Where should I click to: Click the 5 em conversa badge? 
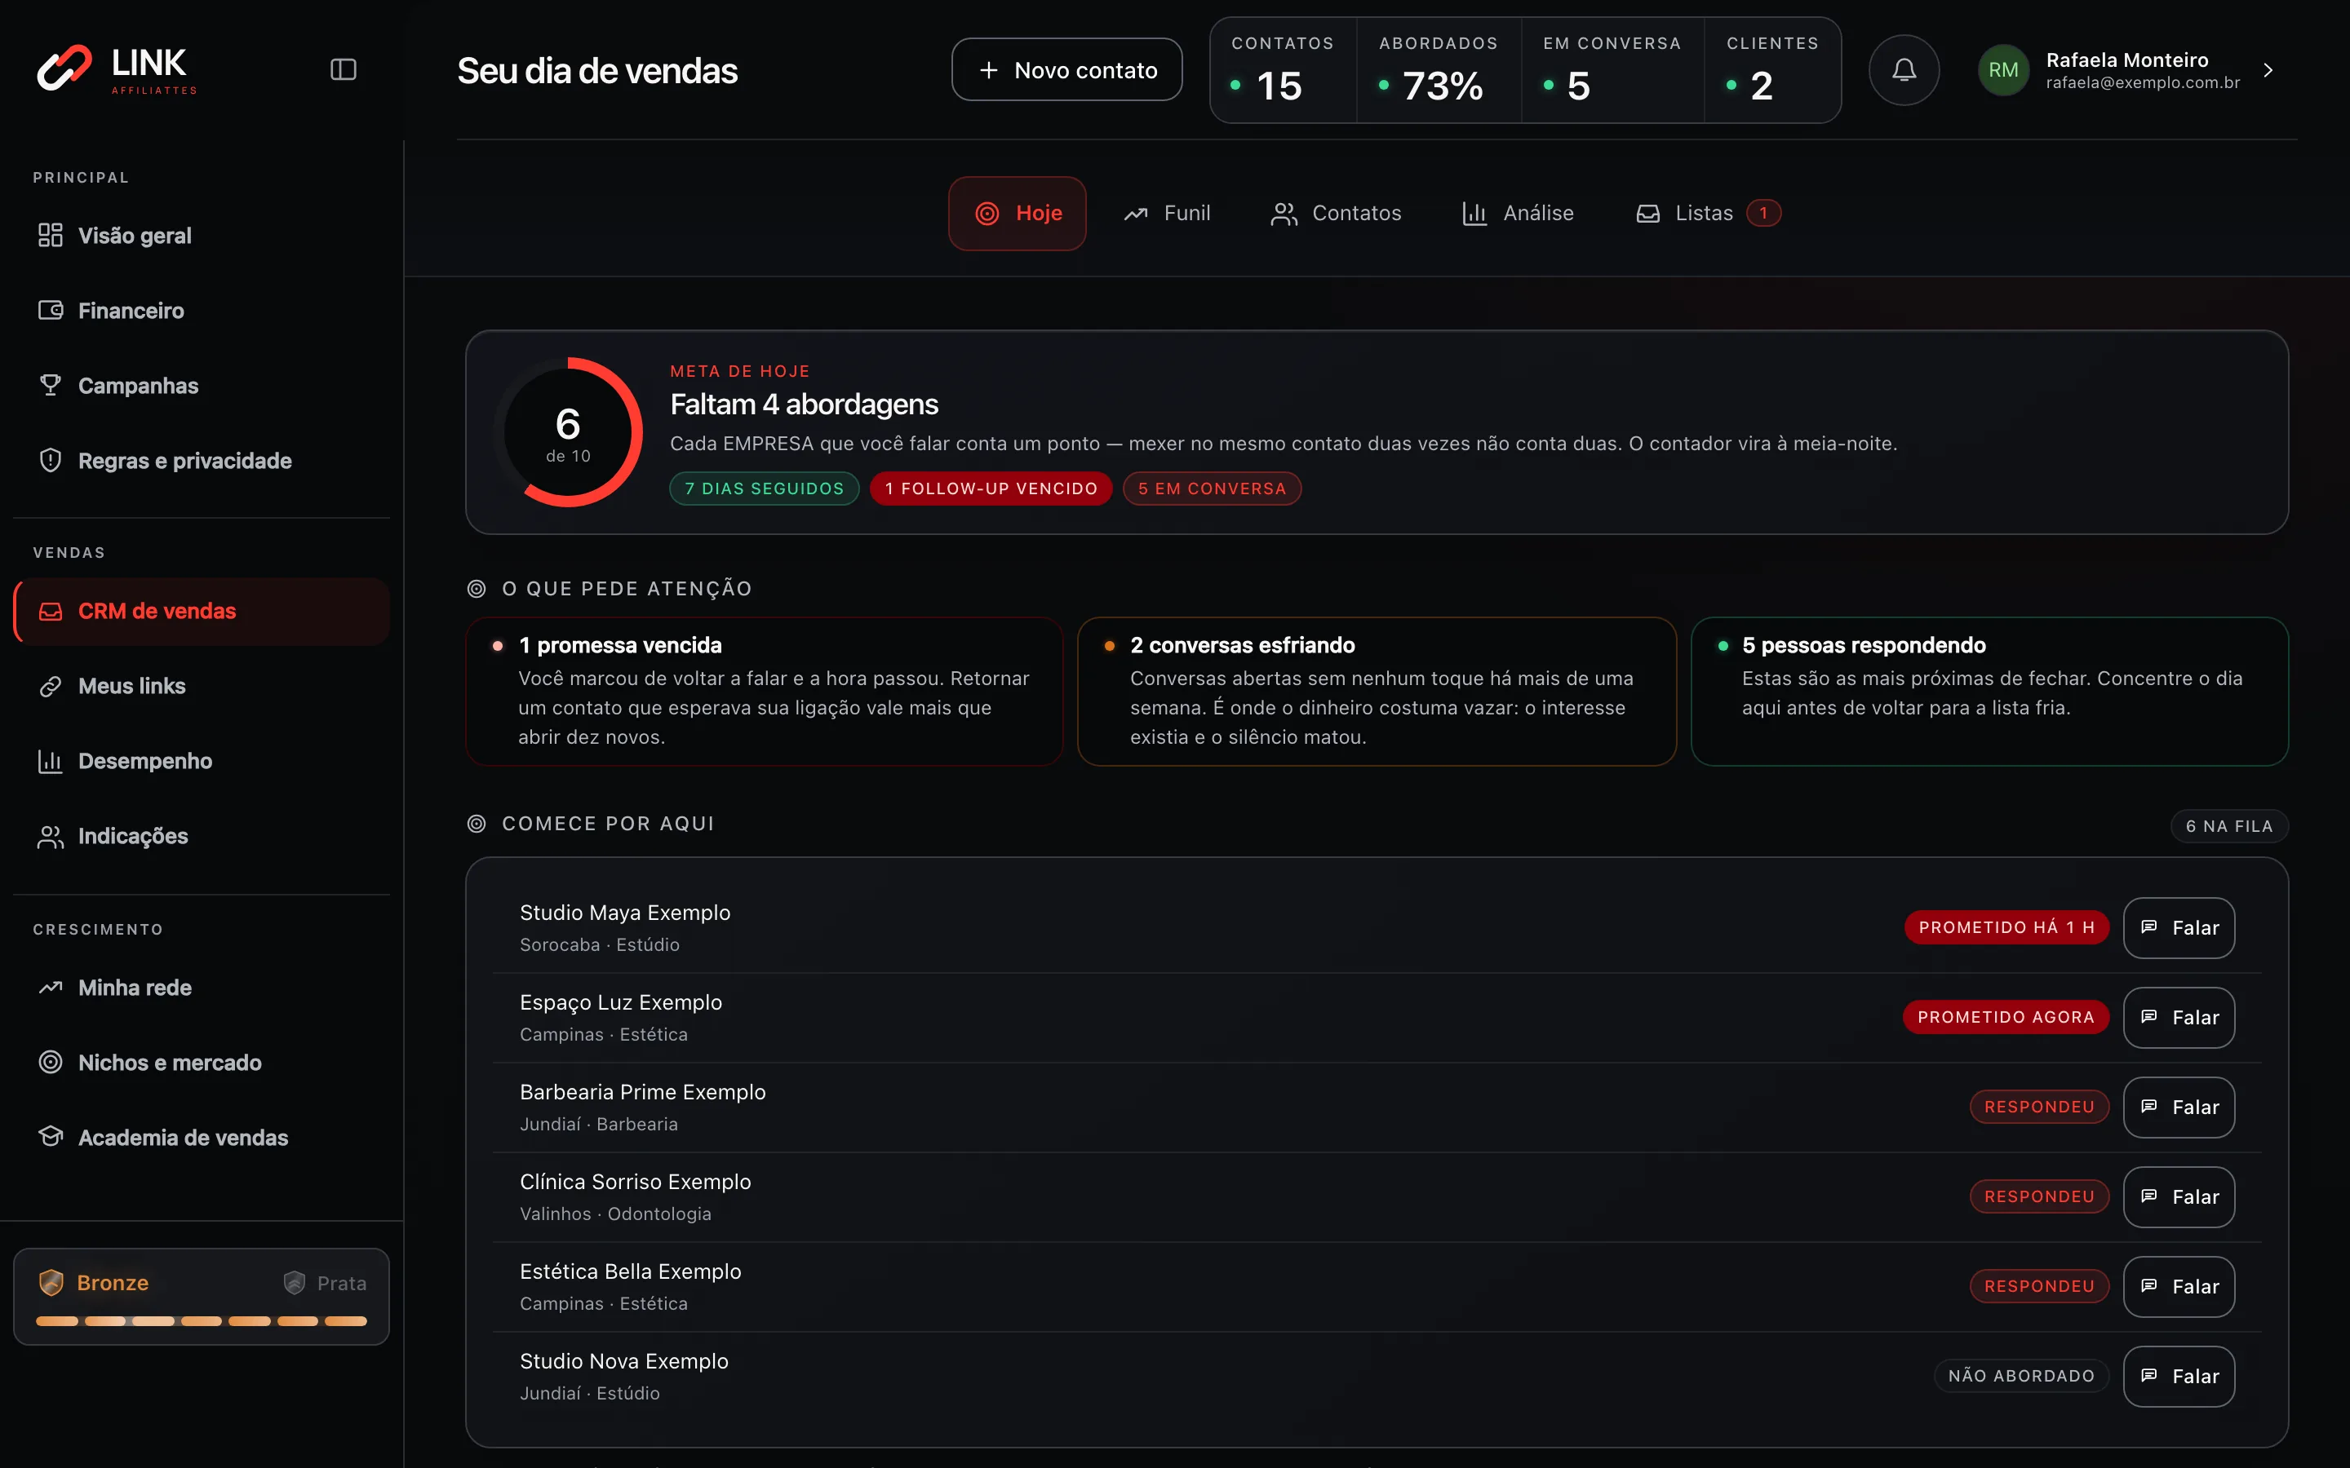tap(1212, 489)
